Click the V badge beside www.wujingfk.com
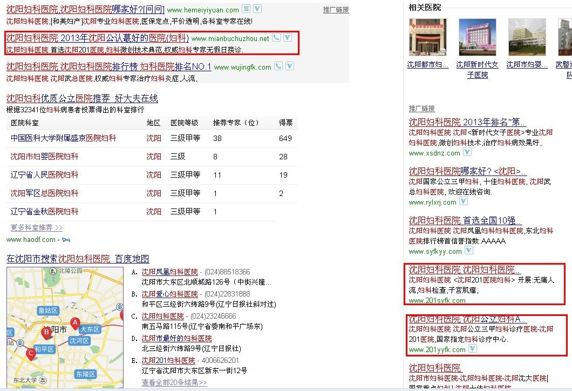 289,66
